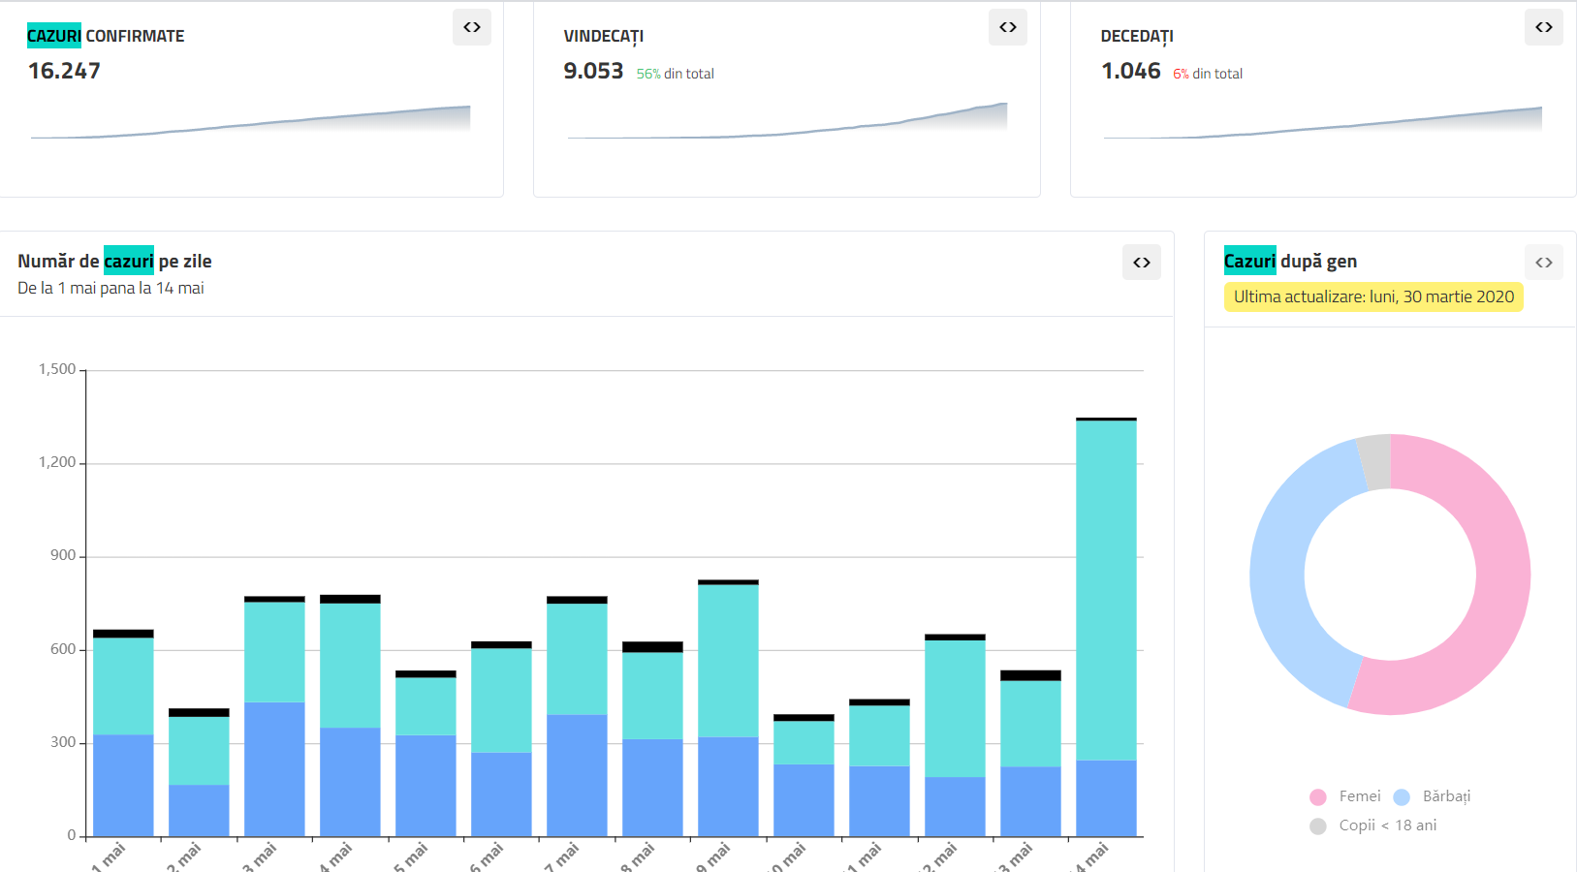Click the 1 mai bar in chart
The image size is (1577, 872).
click(123, 736)
